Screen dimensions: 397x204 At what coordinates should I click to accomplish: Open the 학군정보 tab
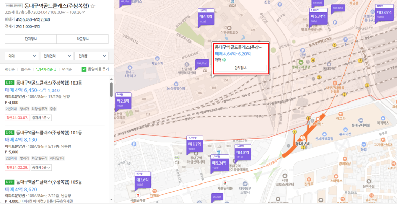pos(83,39)
